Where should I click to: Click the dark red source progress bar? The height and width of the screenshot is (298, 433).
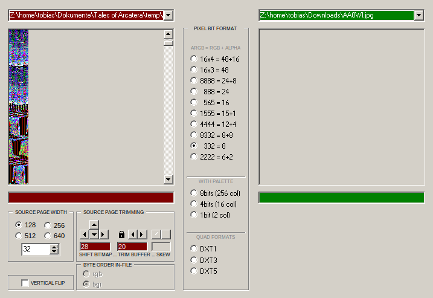(91, 198)
